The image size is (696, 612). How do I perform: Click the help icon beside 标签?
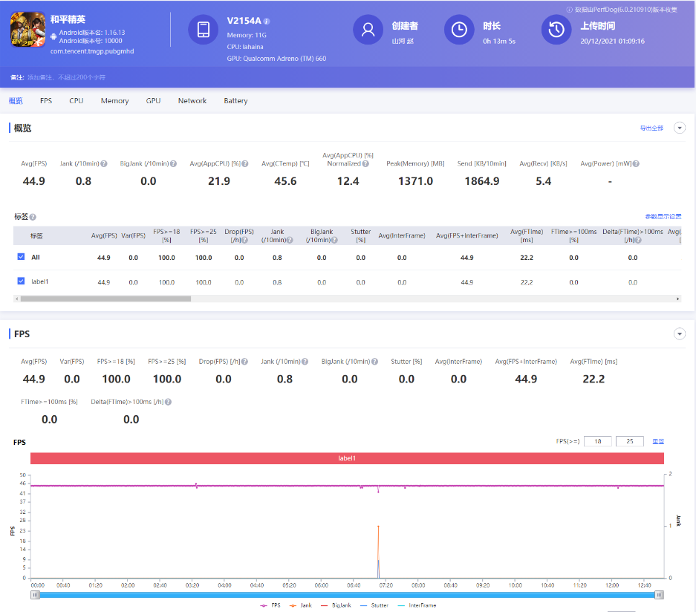33,217
